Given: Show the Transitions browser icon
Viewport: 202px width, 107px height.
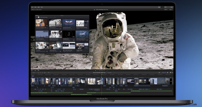Looking at the screenshot, I should pyautogui.click(x=172, y=72).
